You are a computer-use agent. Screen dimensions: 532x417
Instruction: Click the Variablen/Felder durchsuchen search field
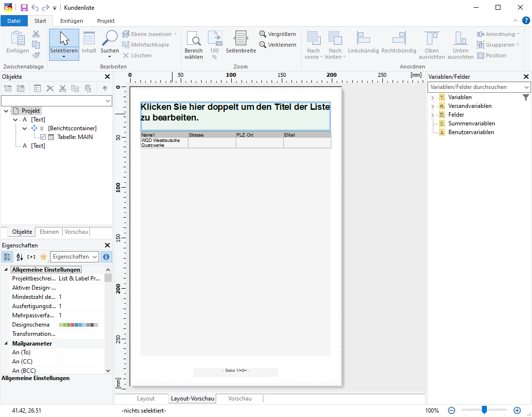[x=479, y=87]
